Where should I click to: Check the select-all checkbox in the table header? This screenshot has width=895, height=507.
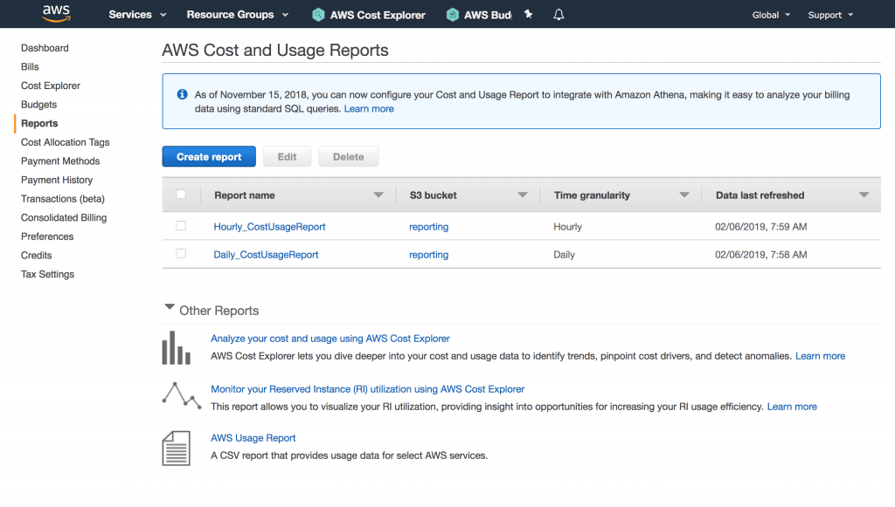180,195
